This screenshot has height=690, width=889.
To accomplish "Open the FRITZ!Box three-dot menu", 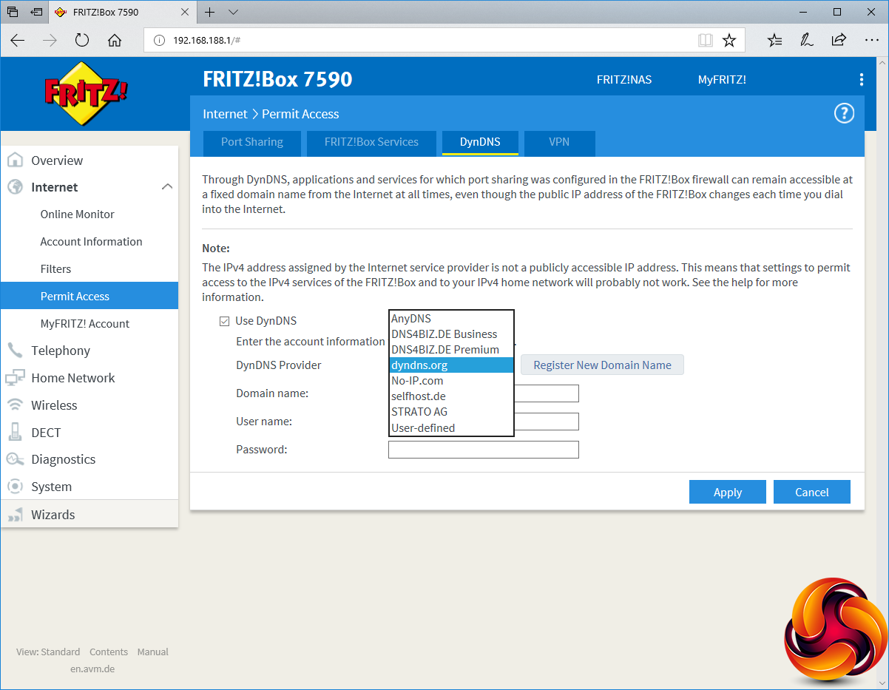I will point(861,80).
